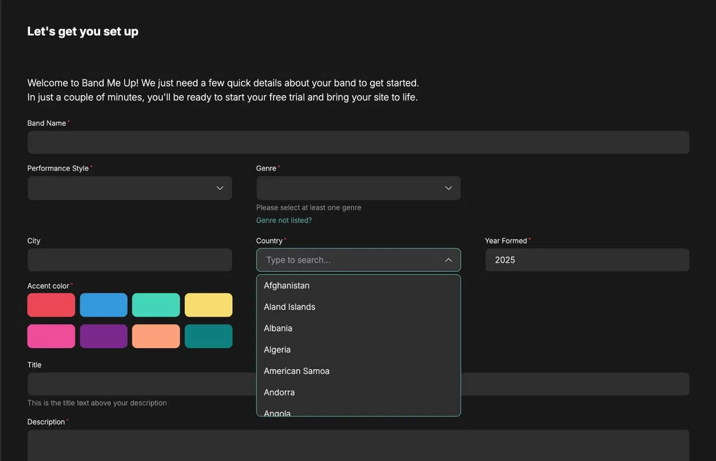Viewport: 716px width, 461px height.
Task: Collapse the Country dropdown via its chevron
Action: pyautogui.click(x=448, y=260)
